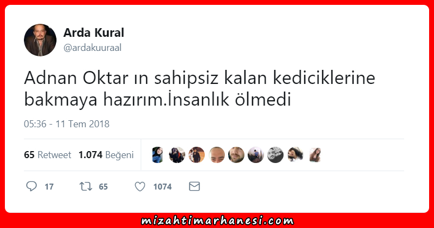Click the mizahtimarhanesi.com watermark text
The image size is (434, 228).
pyautogui.click(x=217, y=221)
